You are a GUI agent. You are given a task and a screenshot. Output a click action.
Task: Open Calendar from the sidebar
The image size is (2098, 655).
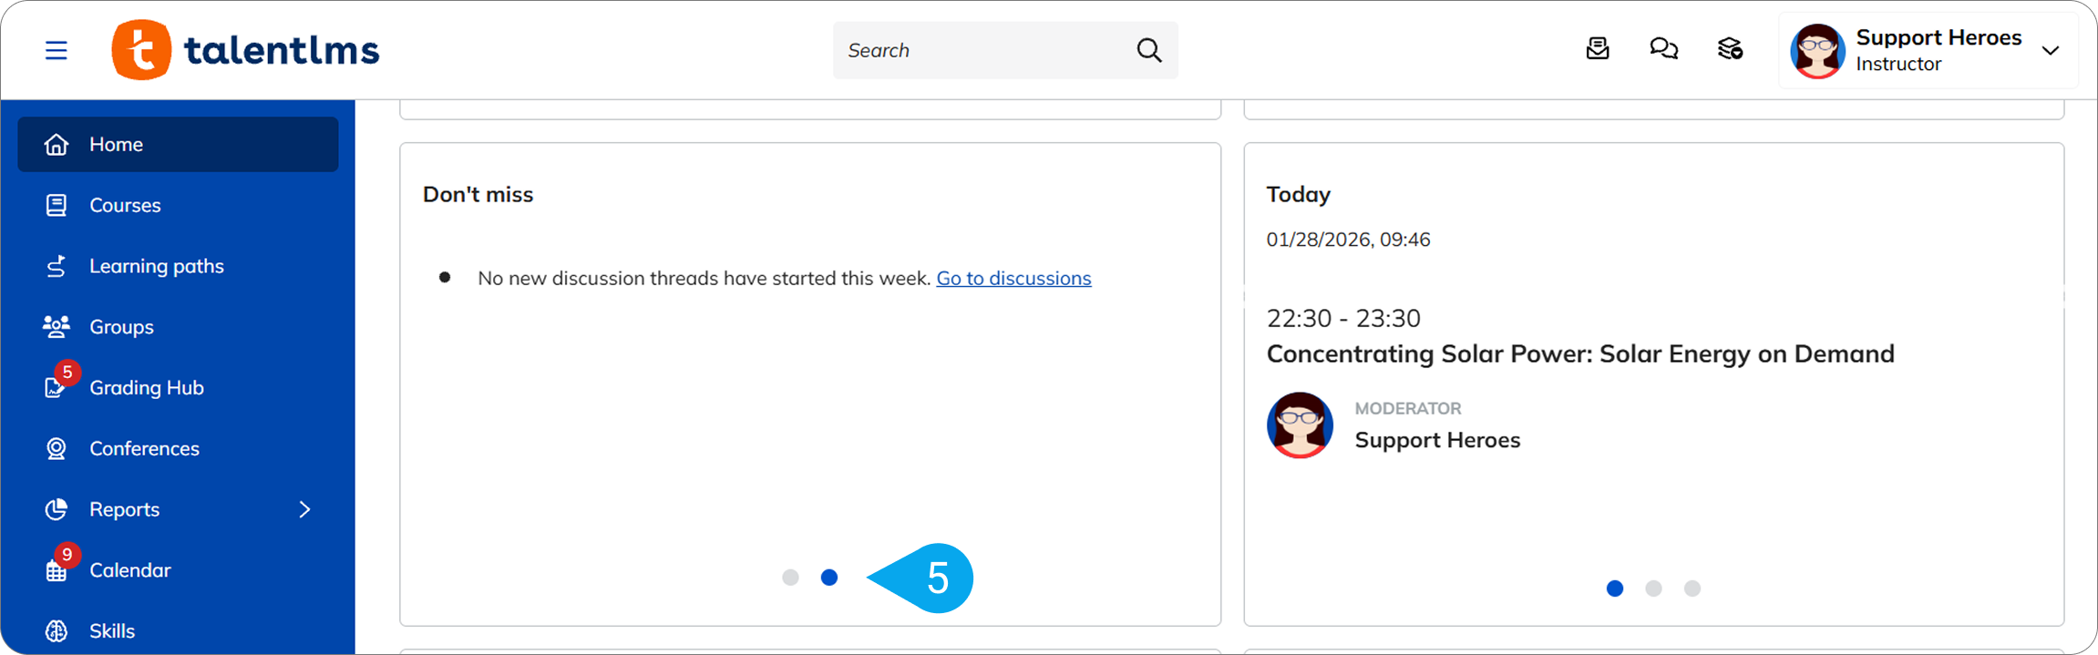pyautogui.click(x=129, y=570)
